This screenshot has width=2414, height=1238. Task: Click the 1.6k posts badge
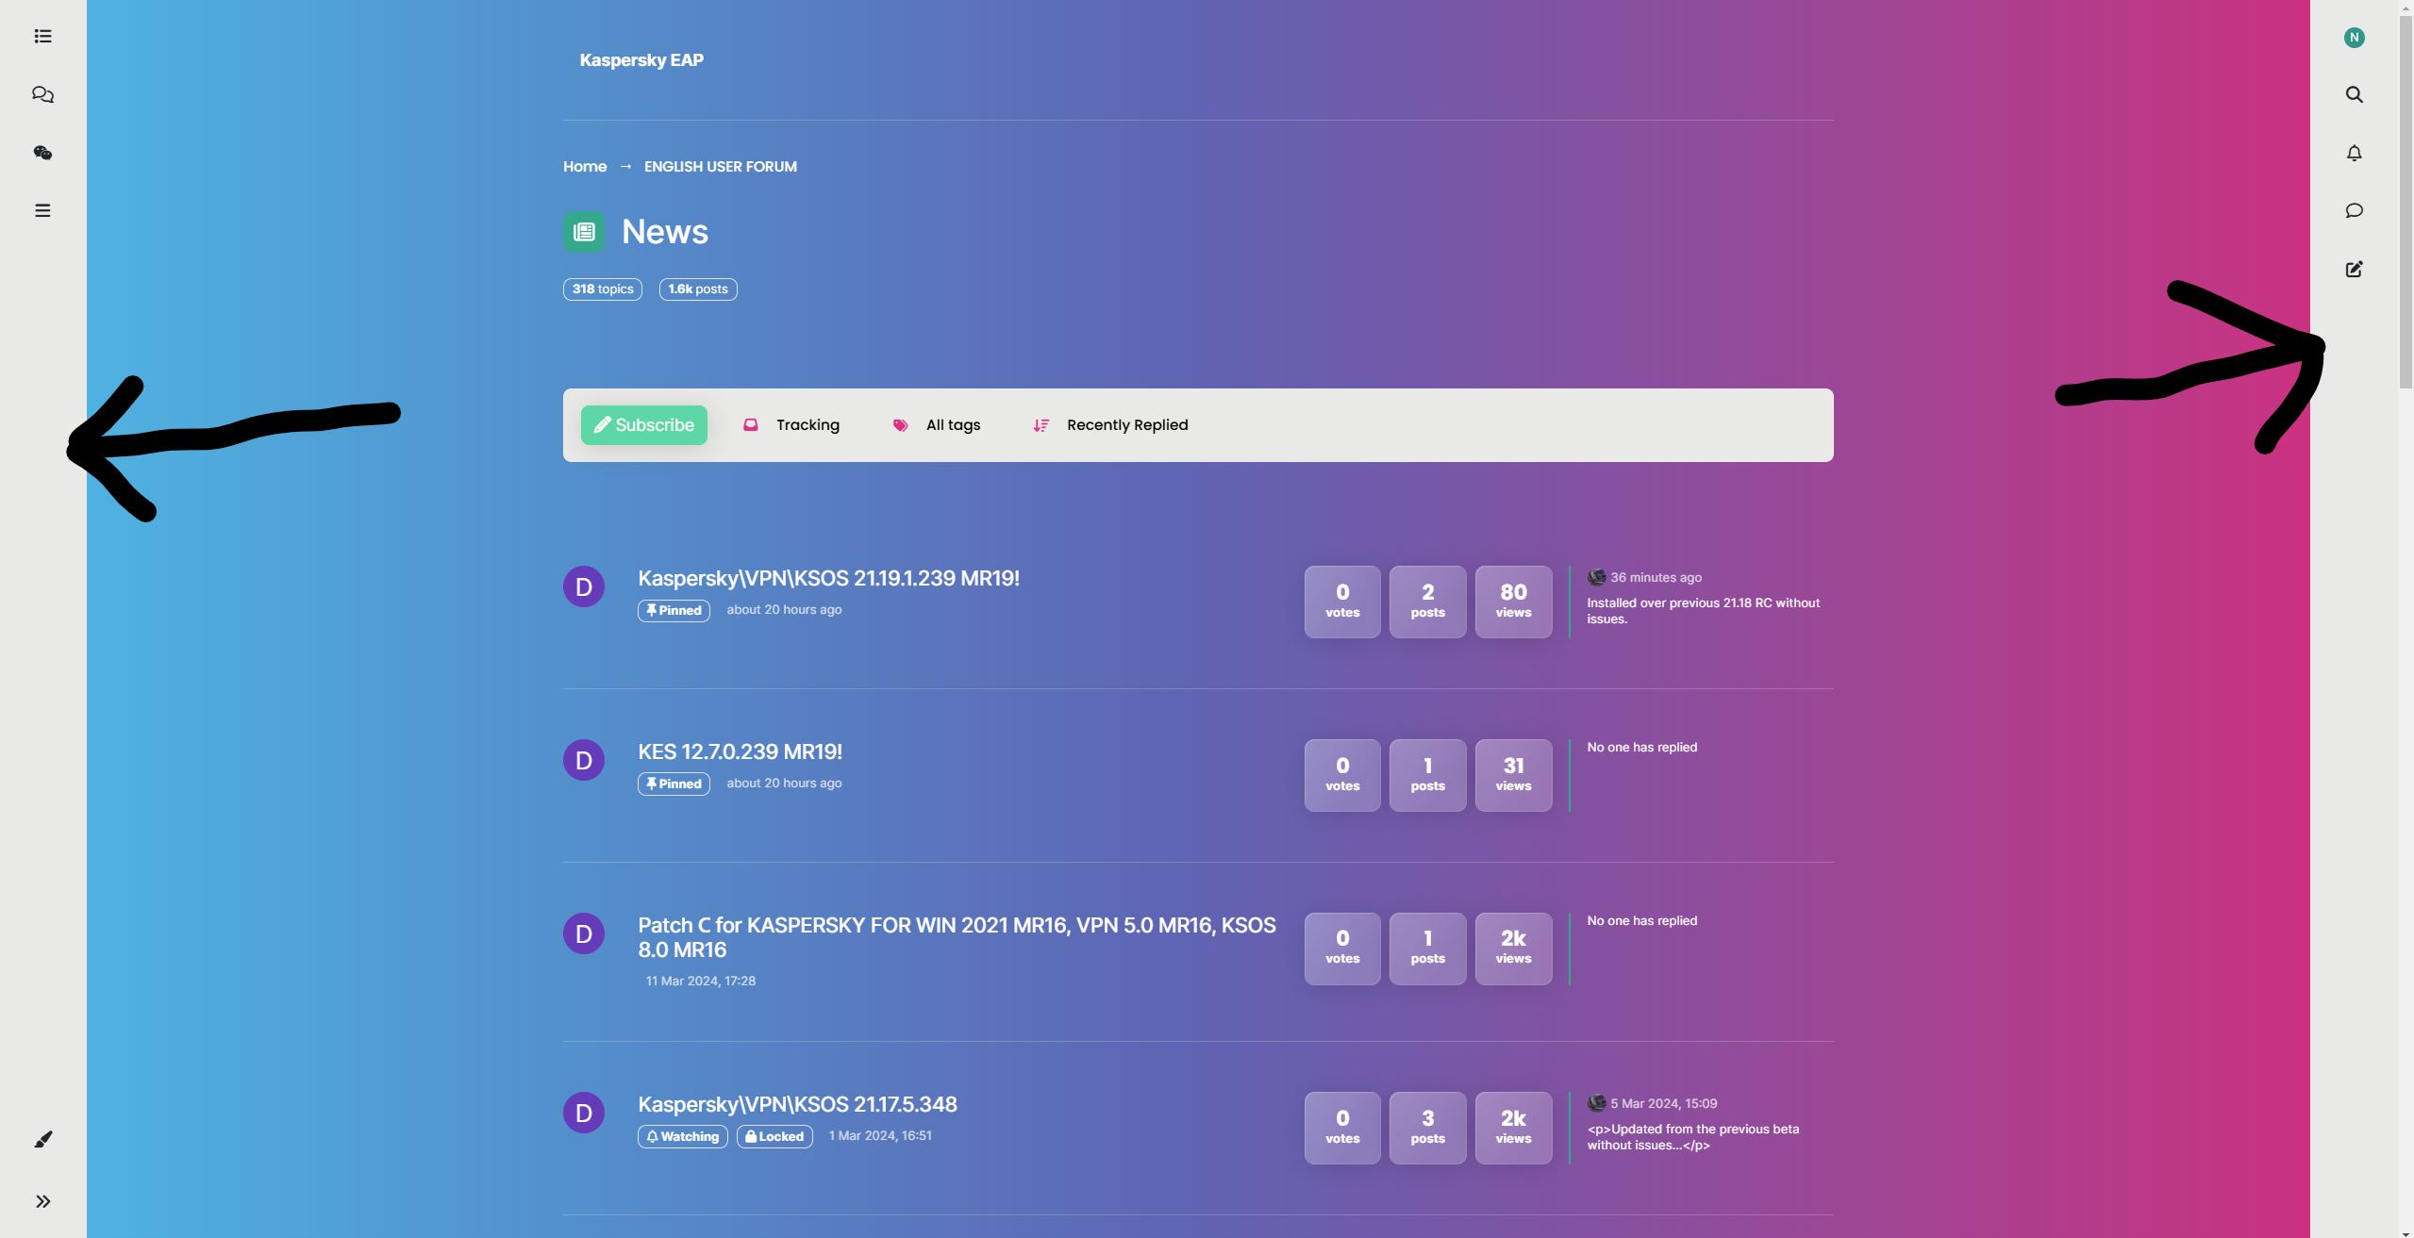pyautogui.click(x=698, y=289)
